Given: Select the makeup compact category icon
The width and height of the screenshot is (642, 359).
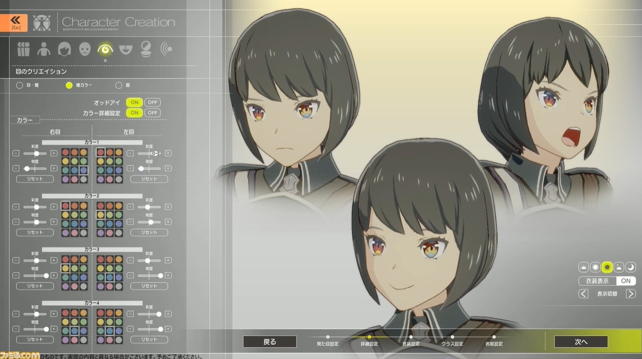Looking at the screenshot, I should (x=145, y=49).
